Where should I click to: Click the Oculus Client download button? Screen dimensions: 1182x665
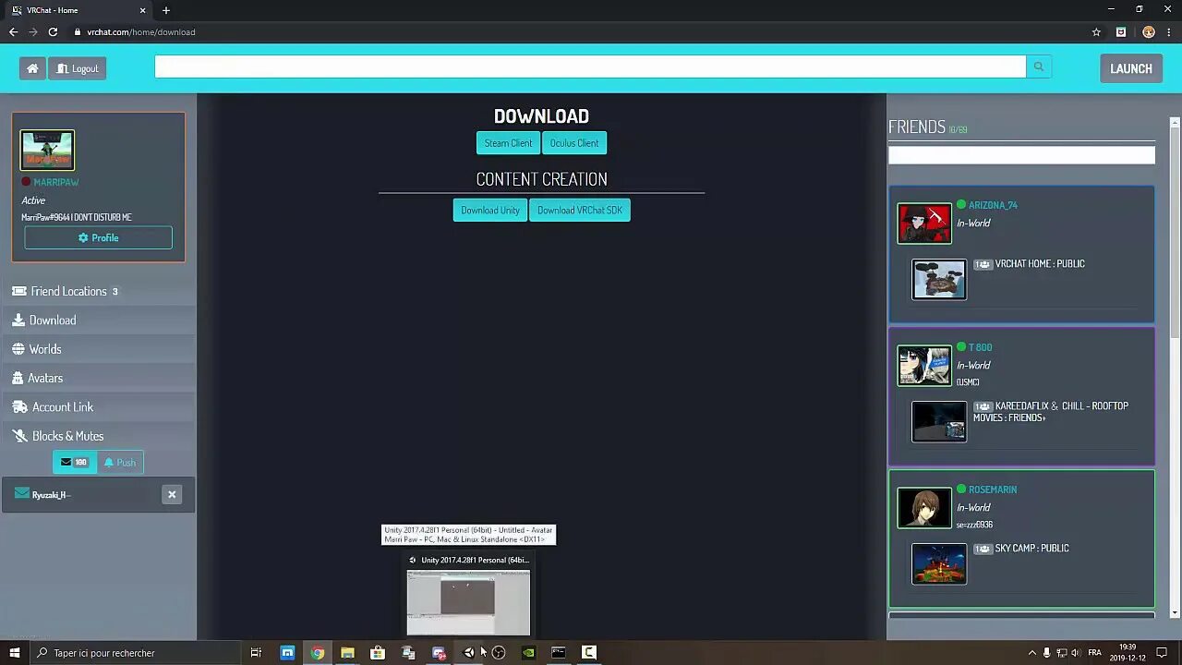click(x=574, y=143)
